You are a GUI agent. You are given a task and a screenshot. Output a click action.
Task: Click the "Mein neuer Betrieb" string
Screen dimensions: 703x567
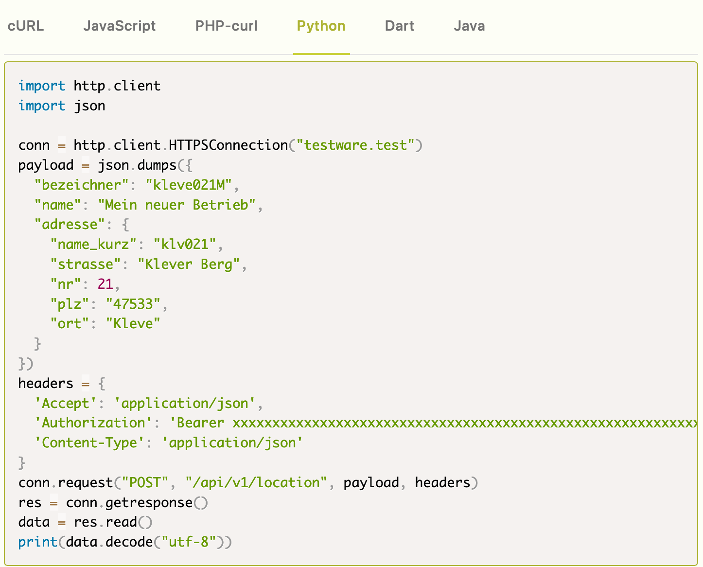(x=177, y=205)
